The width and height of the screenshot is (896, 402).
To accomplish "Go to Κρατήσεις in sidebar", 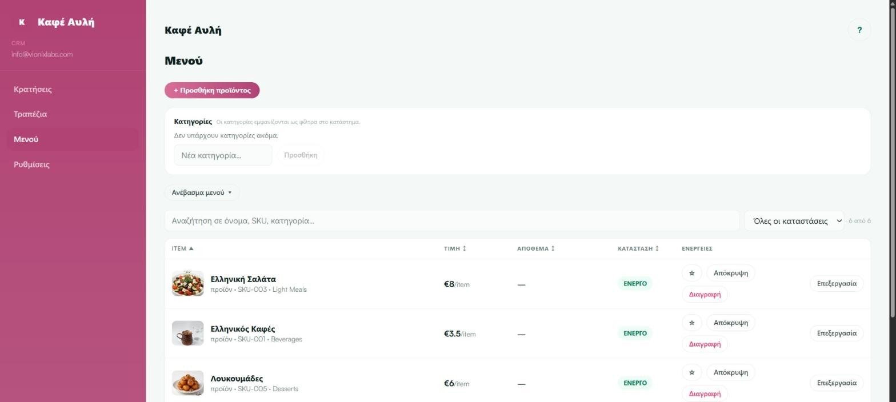I will [x=73, y=89].
